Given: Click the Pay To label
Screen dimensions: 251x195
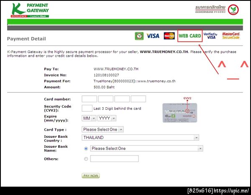Looking at the screenshot, I should click(51, 69).
